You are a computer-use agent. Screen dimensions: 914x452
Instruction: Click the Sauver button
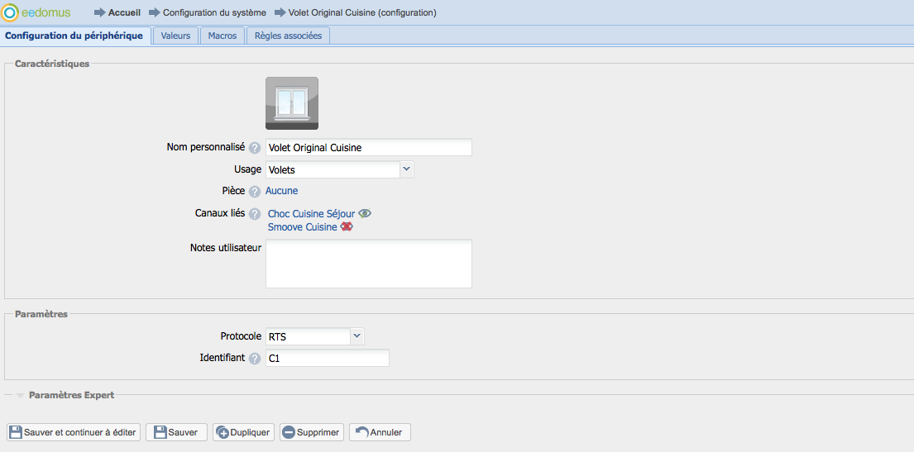(x=176, y=432)
